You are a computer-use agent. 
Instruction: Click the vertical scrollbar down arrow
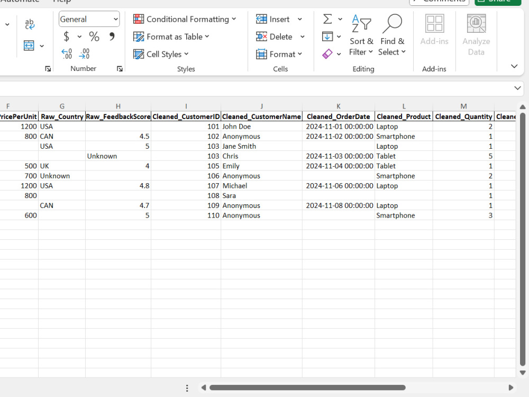point(523,373)
